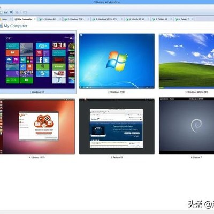Click the VM icon on Ubuntu 13.10 tab
This screenshot has height=214, width=214.
click(127, 19)
